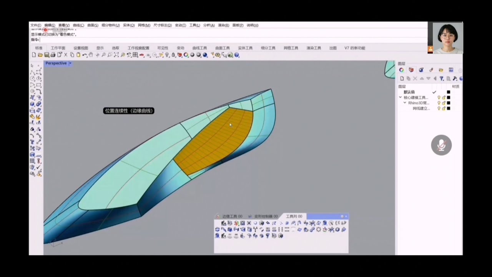Open the paperclip panel tab icon
This screenshot has height=277, width=492.
point(431,70)
